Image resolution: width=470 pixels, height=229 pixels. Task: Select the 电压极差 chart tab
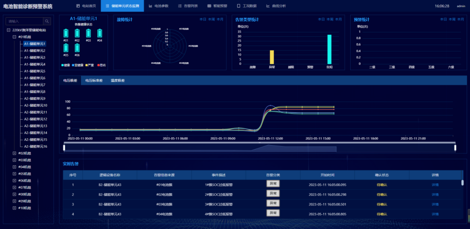pos(70,80)
